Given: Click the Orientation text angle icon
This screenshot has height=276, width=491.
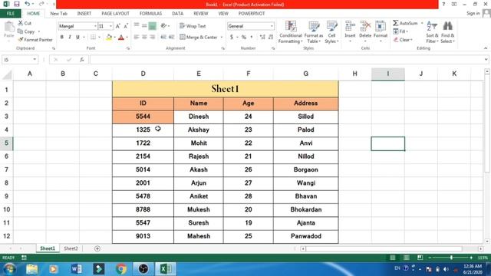Looking at the screenshot, I should [x=163, y=26].
